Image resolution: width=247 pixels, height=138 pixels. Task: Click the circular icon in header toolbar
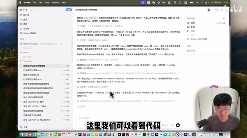point(217,10)
